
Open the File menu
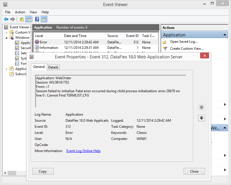[x=8, y=12]
